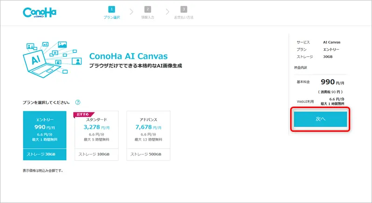Select step 1 プラン選択 in progress bar
The width and height of the screenshot is (372, 203).
click(112, 13)
